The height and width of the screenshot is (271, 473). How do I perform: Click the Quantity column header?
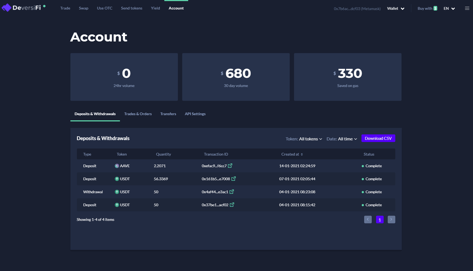point(164,154)
